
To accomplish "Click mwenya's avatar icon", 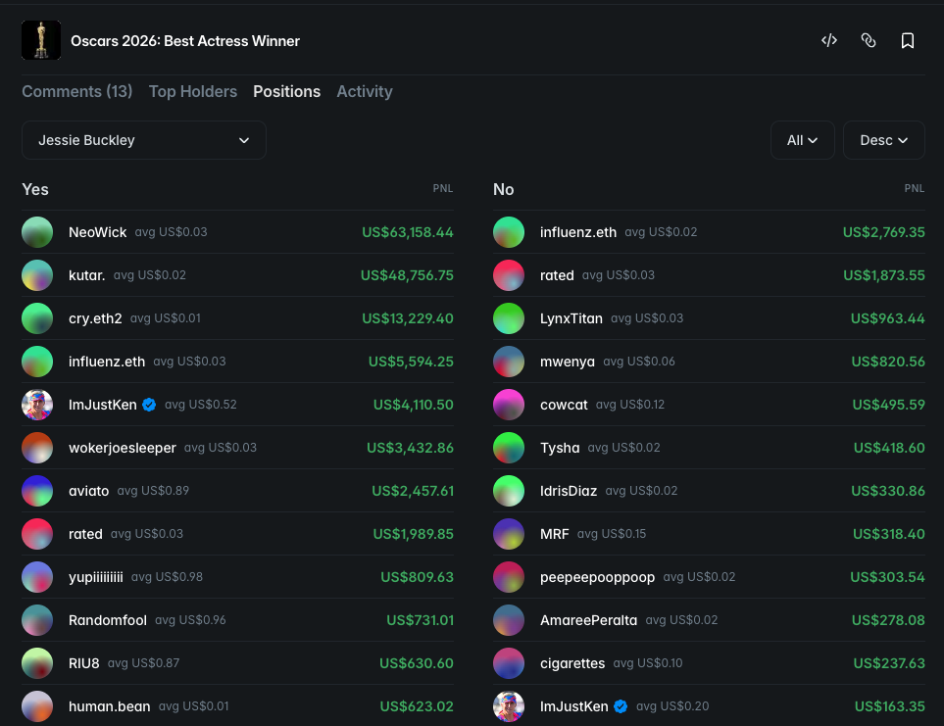I will click(509, 362).
